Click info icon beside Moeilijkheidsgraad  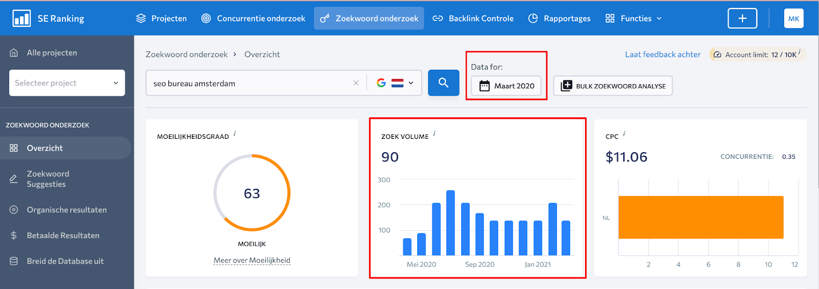coord(234,134)
